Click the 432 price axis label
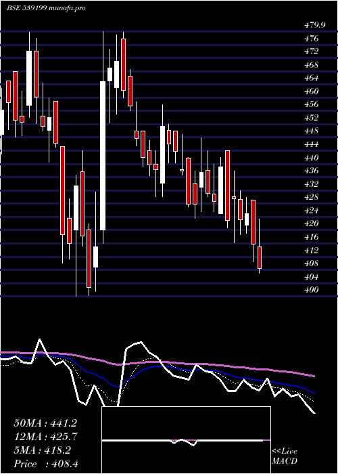The image size is (338, 474). [x=311, y=184]
